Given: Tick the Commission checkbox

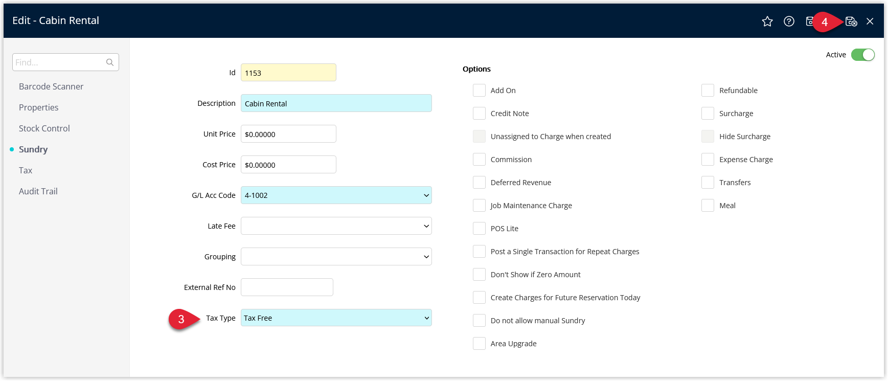Looking at the screenshot, I should point(479,160).
